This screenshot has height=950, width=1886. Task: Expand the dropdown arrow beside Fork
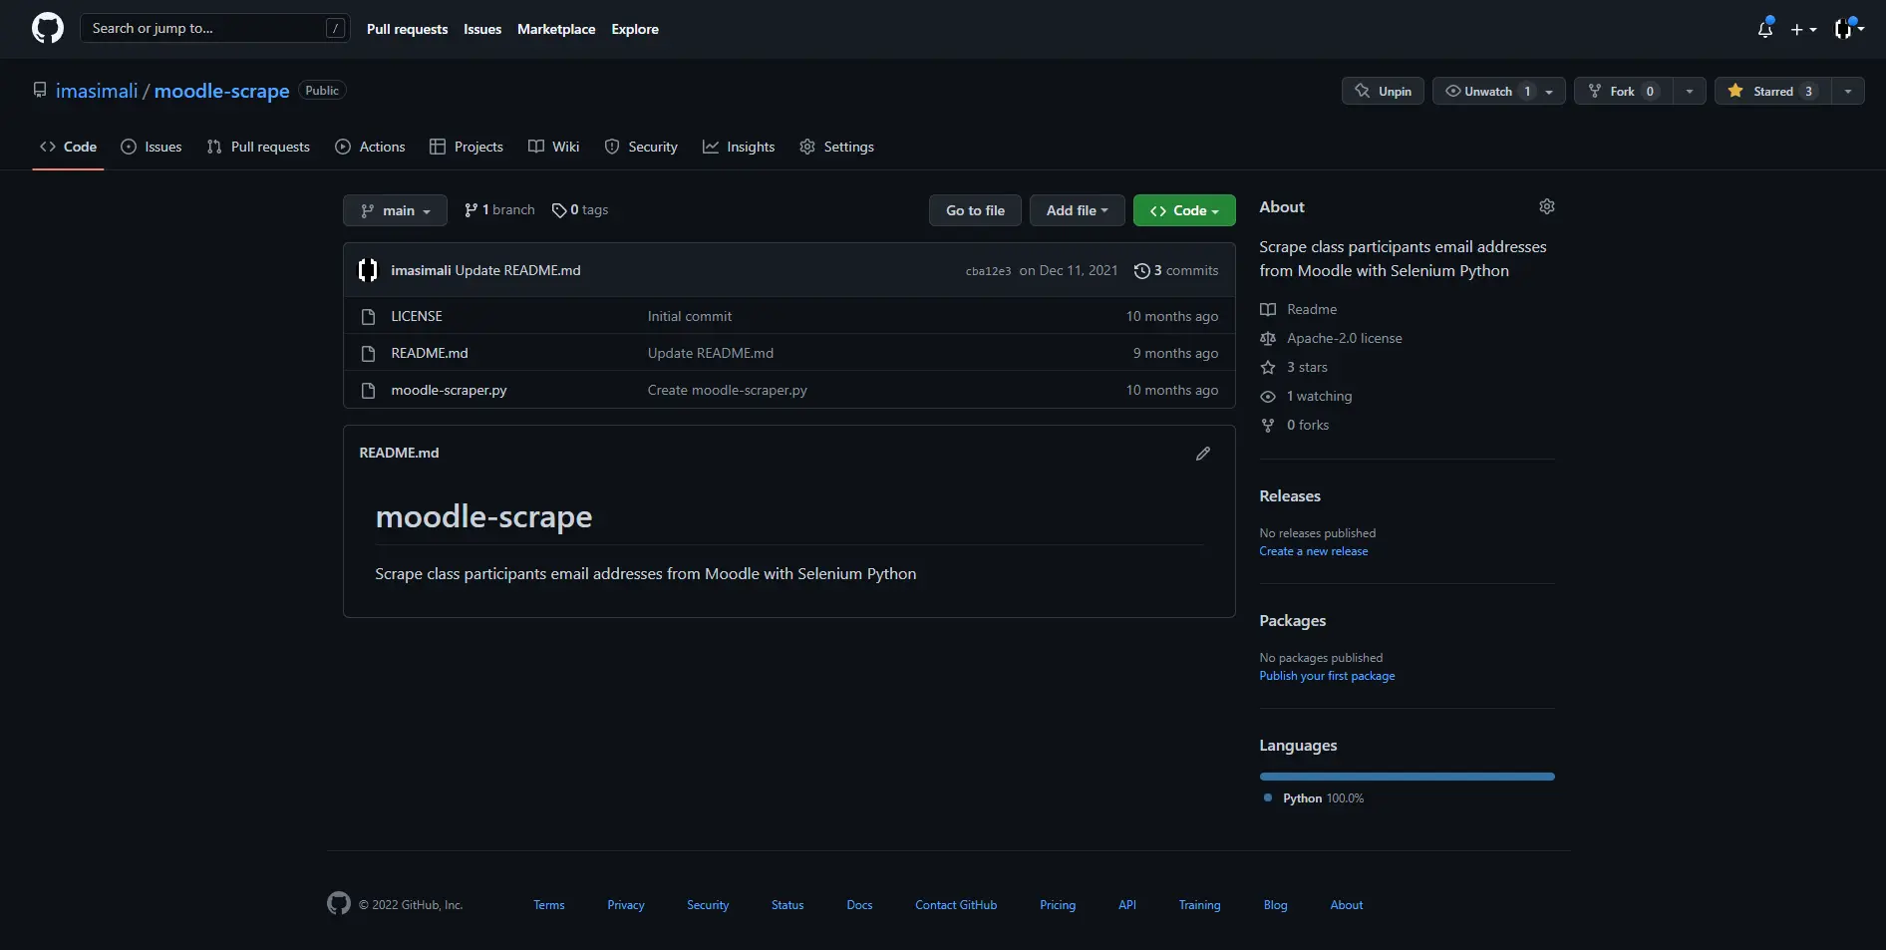1689,91
